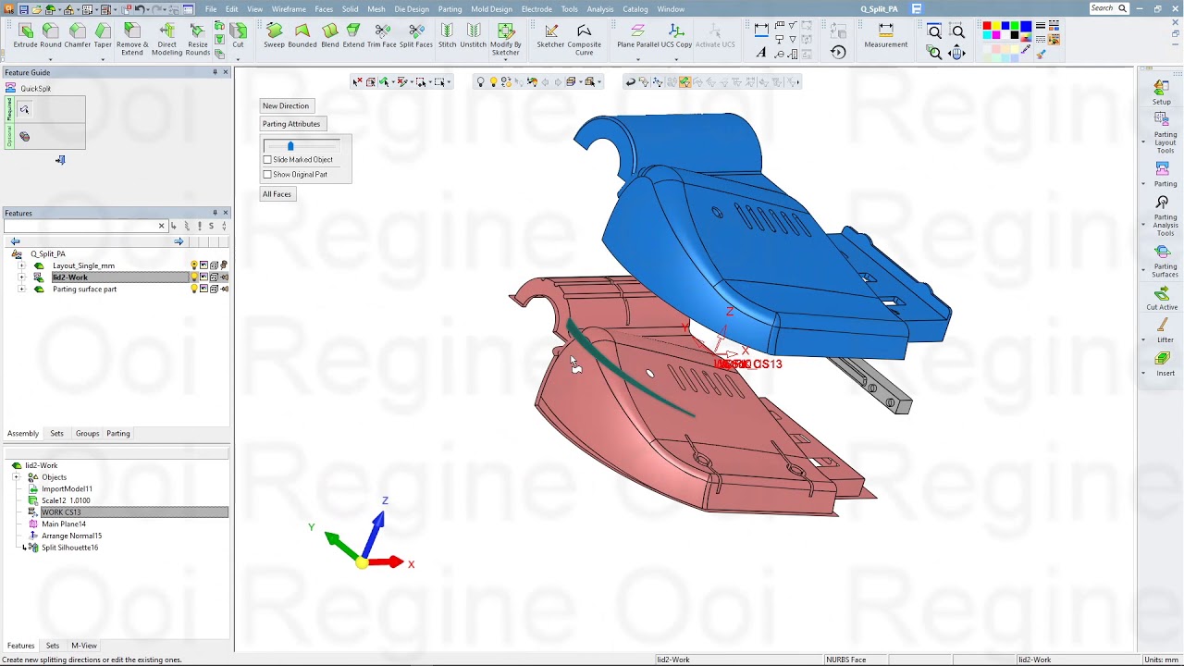Open dropdown arrow under Taper tool
The width and height of the screenshot is (1184, 666).
(103, 60)
